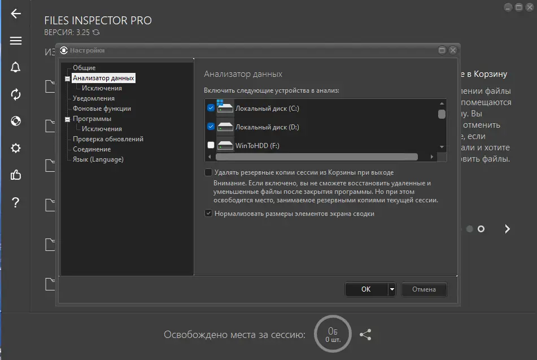The image size is (537, 360).
Task: Click Локальный диск (C:) label
Action: coord(267,109)
